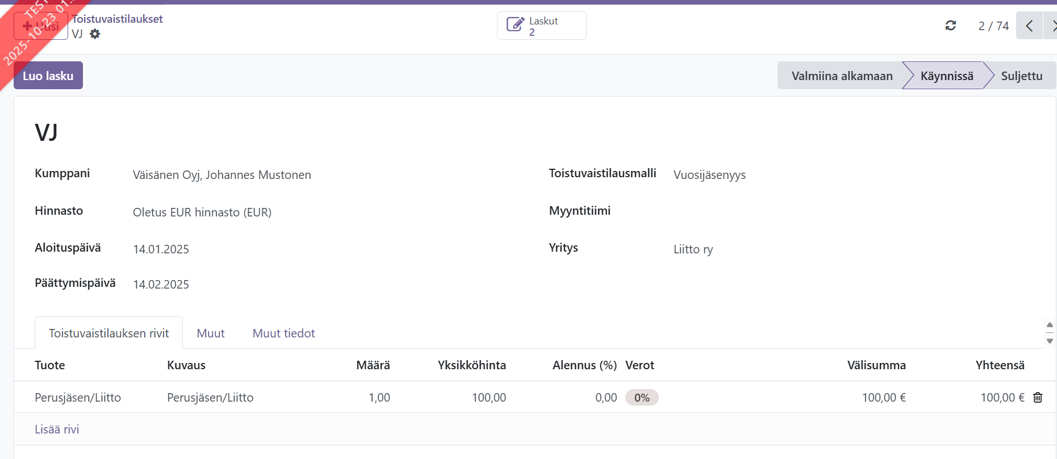Delete the Perusjäsen/Liitto line with trash icon
Viewport: 1057px width, 459px height.
[x=1037, y=398]
